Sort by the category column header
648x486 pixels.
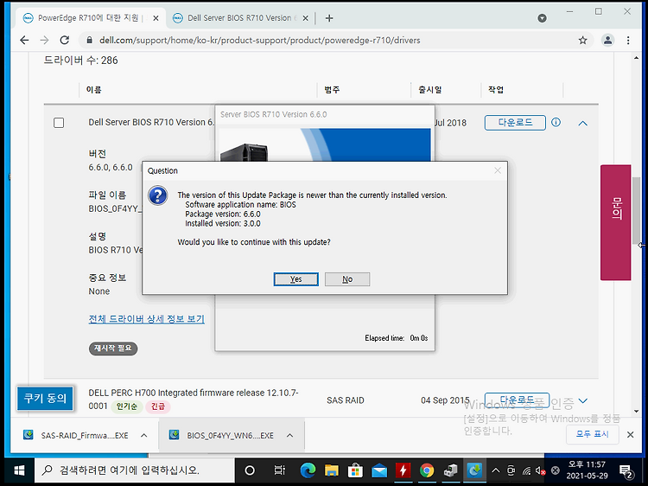[x=332, y=90]
